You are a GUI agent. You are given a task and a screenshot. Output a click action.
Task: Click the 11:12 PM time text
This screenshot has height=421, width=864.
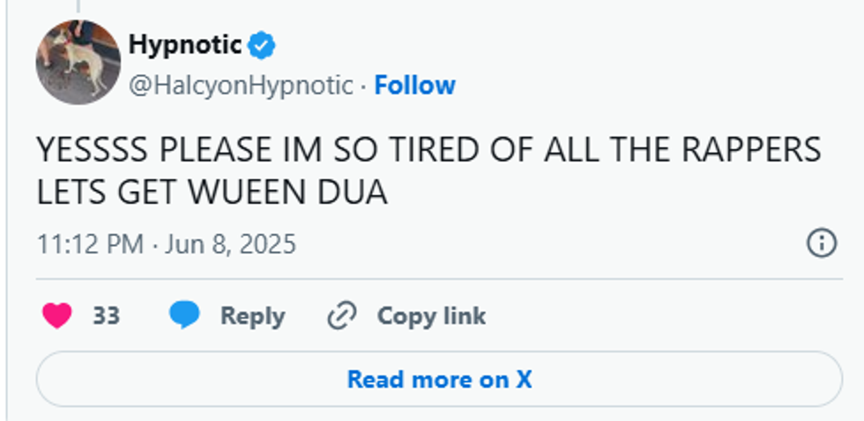89,244
